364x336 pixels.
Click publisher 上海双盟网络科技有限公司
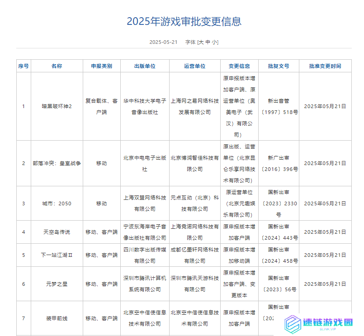(145, 203)
